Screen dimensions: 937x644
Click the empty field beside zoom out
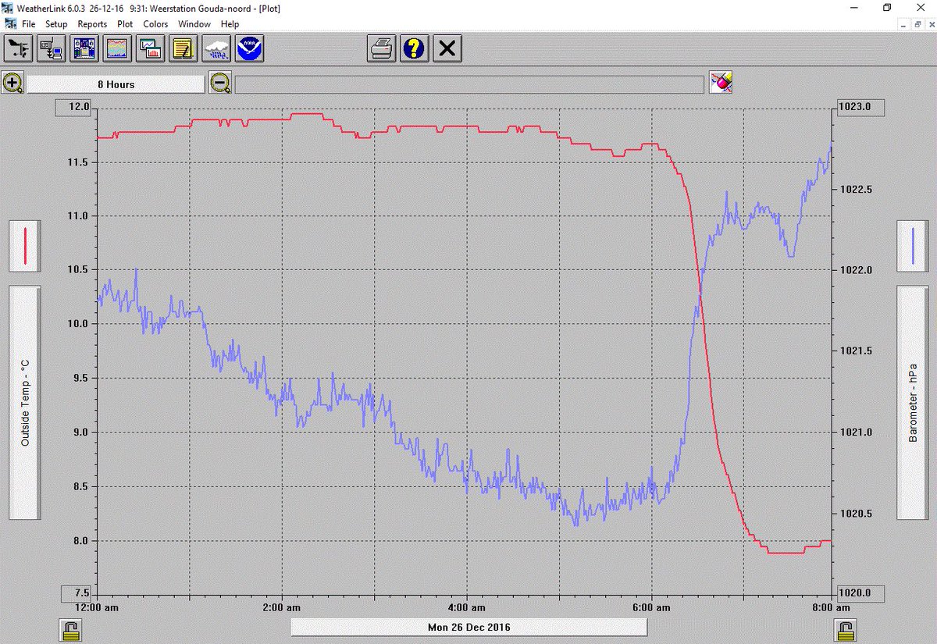[470, 84]
